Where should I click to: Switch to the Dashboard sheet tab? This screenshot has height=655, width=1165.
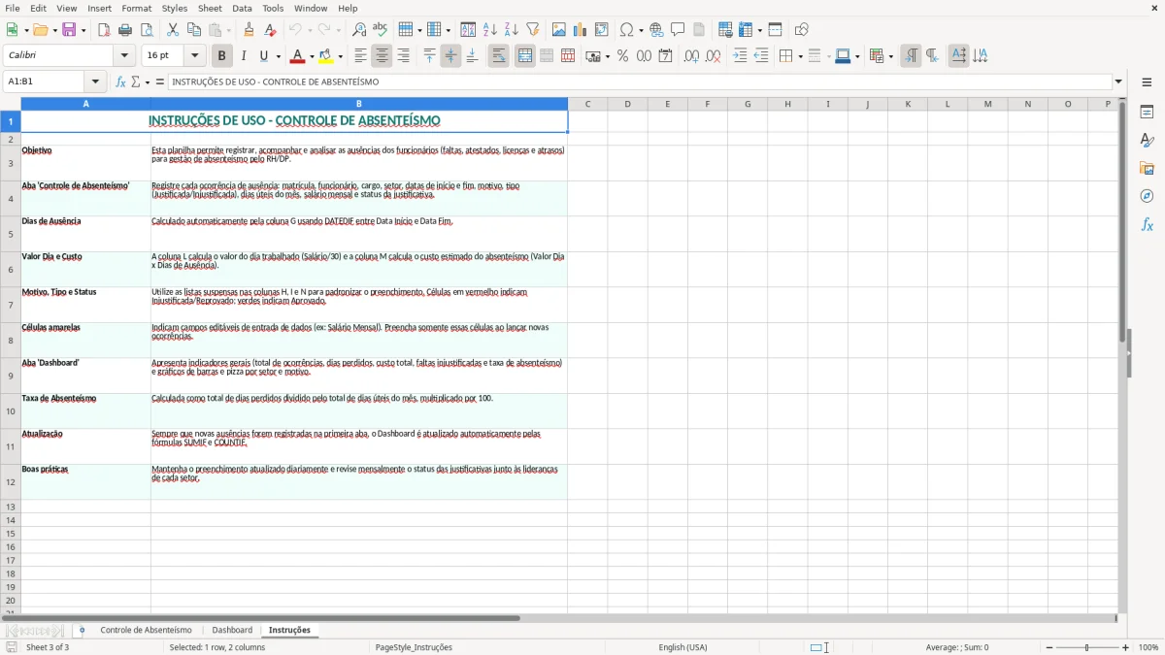click(x=232, y=631)
